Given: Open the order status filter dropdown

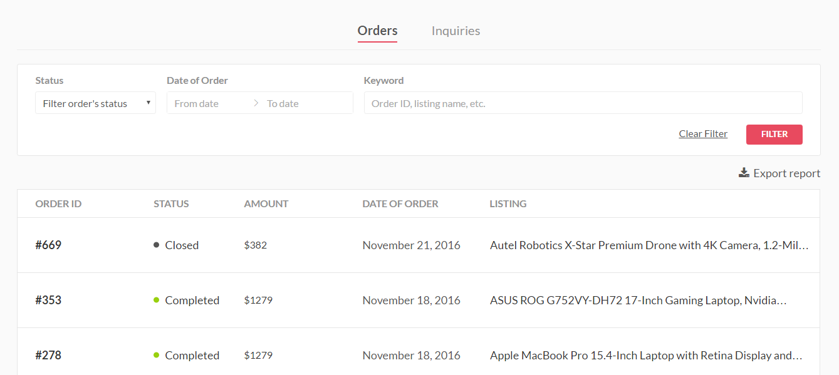Looking at the screenshot, I should click(x=95, y=103).
